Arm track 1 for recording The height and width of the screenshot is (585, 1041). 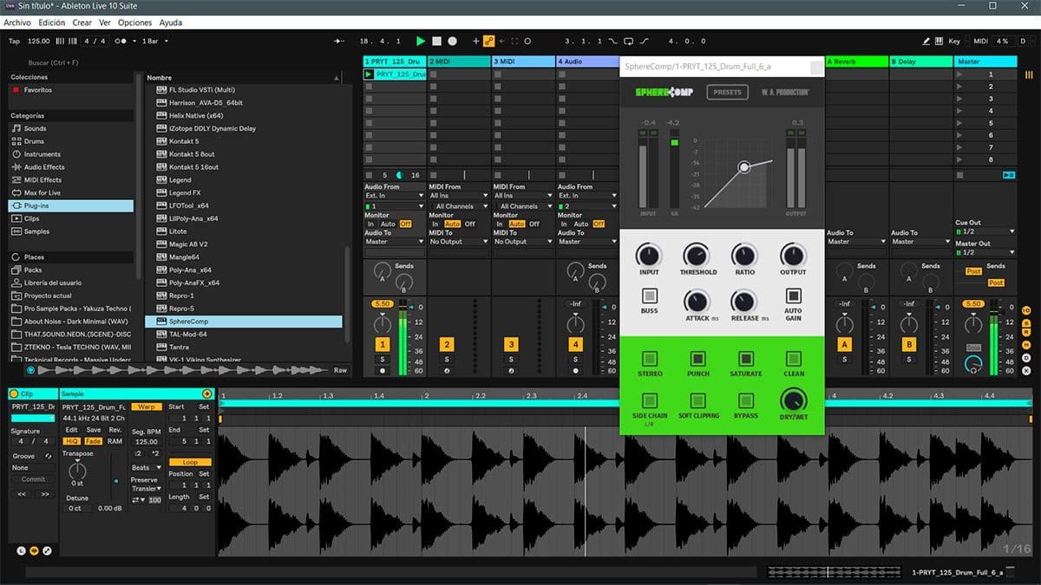coord(383,371)
